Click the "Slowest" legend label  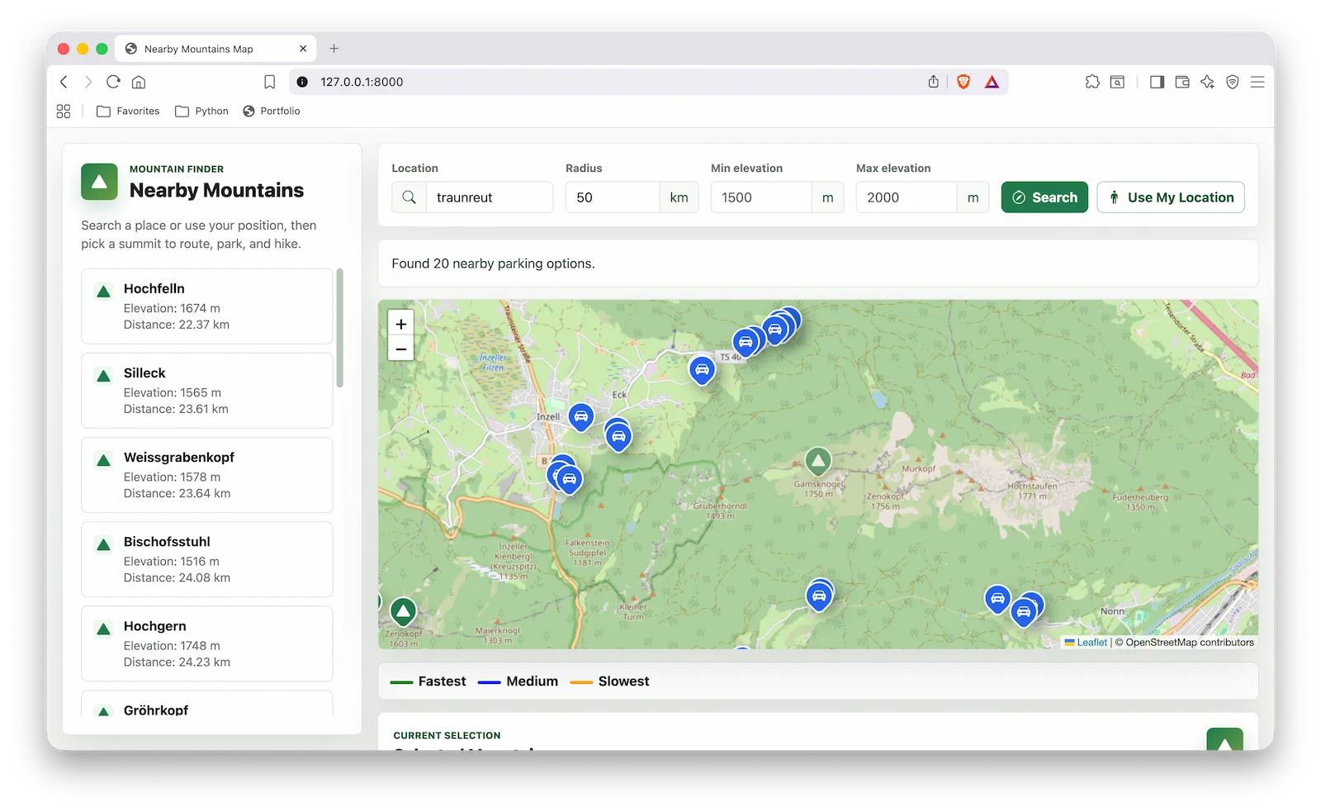click(623, 681)
